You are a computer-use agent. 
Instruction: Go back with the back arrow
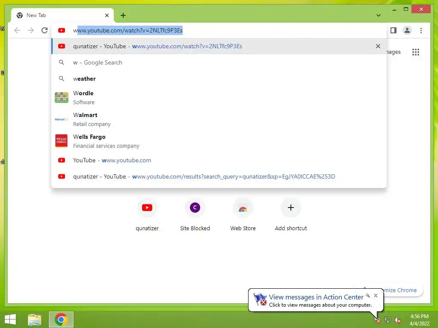tap(17, 30)
